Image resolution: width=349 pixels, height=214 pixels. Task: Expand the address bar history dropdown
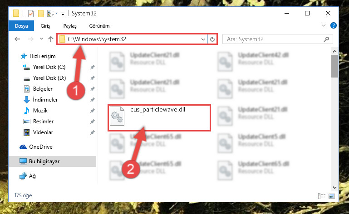click(203, 39)
